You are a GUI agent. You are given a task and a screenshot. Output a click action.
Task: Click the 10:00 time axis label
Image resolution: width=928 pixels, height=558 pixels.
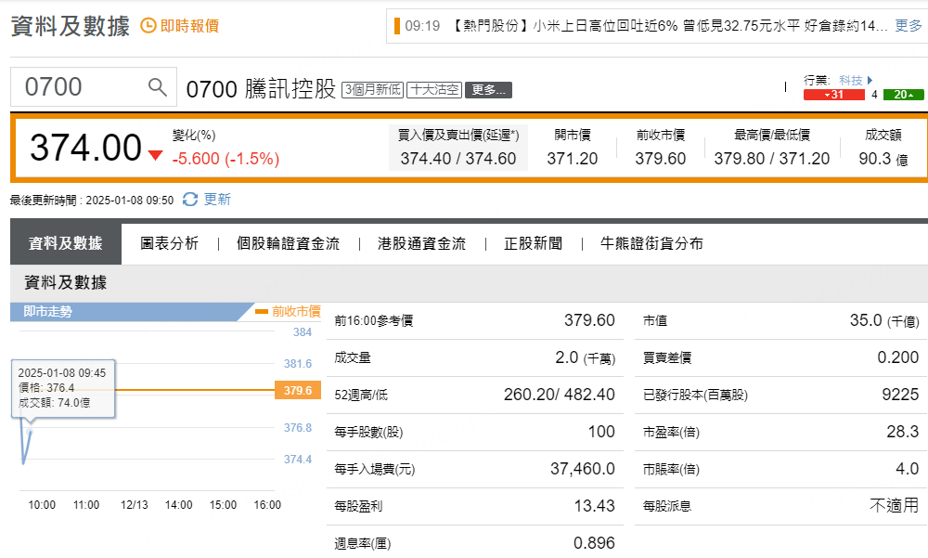tap(42, 505)
